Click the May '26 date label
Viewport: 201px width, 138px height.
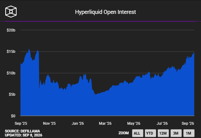[x=134, y=123]
